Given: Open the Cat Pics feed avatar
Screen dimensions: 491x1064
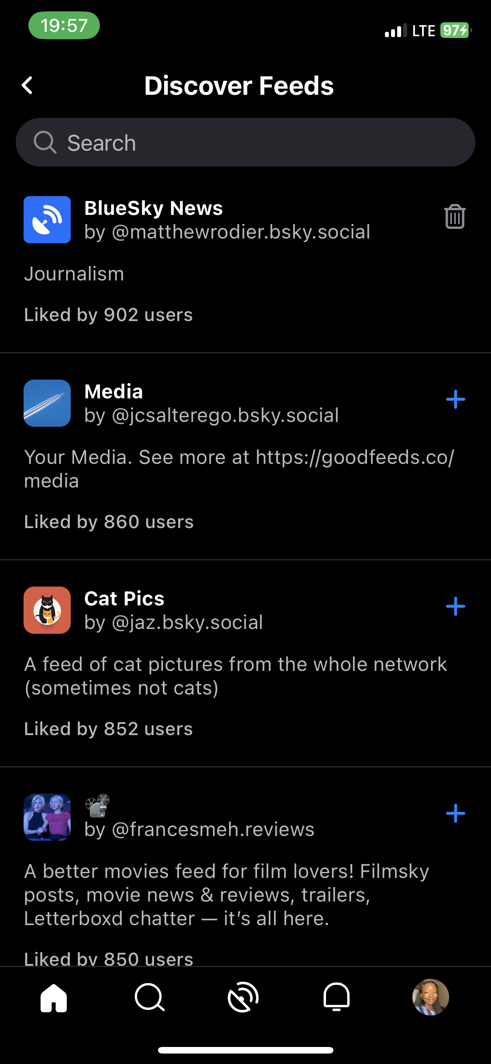Looking at the screenshot, I should pyautogui.click(x=47, y=610).
